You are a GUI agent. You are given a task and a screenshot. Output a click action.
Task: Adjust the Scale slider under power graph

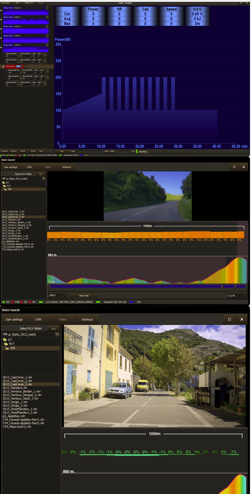point(90,151)
